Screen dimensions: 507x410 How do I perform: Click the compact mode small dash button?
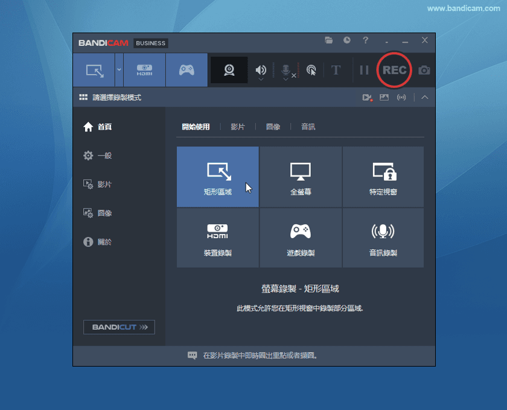click(x=387, y=42)
